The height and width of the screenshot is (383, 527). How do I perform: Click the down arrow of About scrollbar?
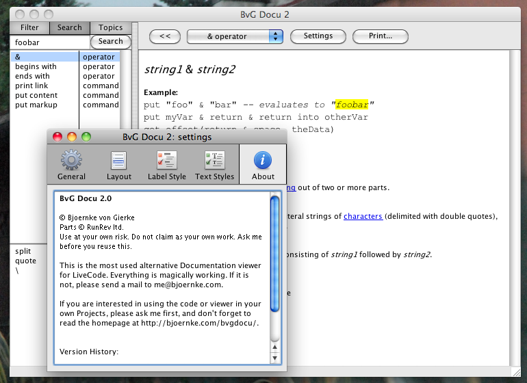point(275,358)
